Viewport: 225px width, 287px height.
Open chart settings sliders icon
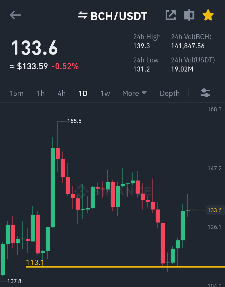point(205,93)
